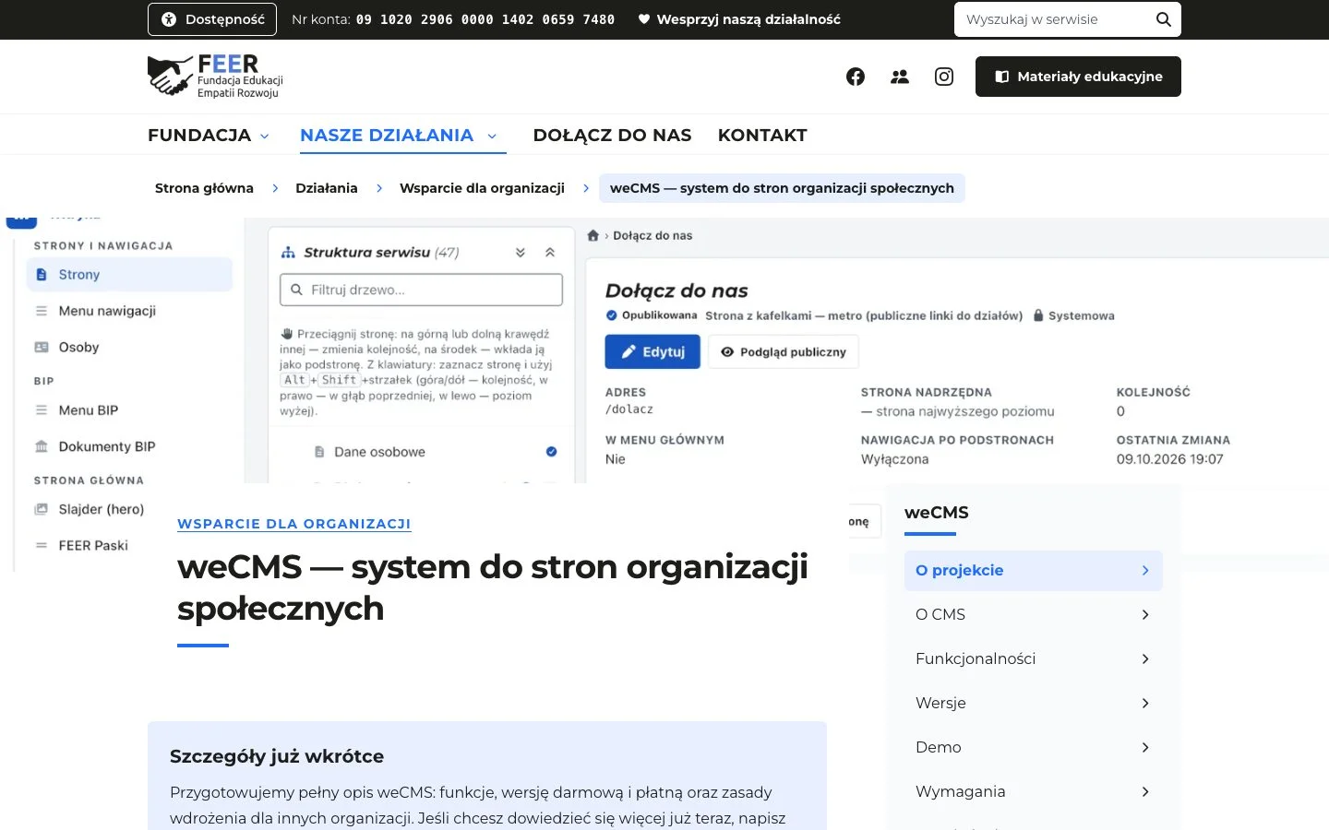Select Wymagania in the weCMS side menu

pyautogui.click(x=1034, y=792)
